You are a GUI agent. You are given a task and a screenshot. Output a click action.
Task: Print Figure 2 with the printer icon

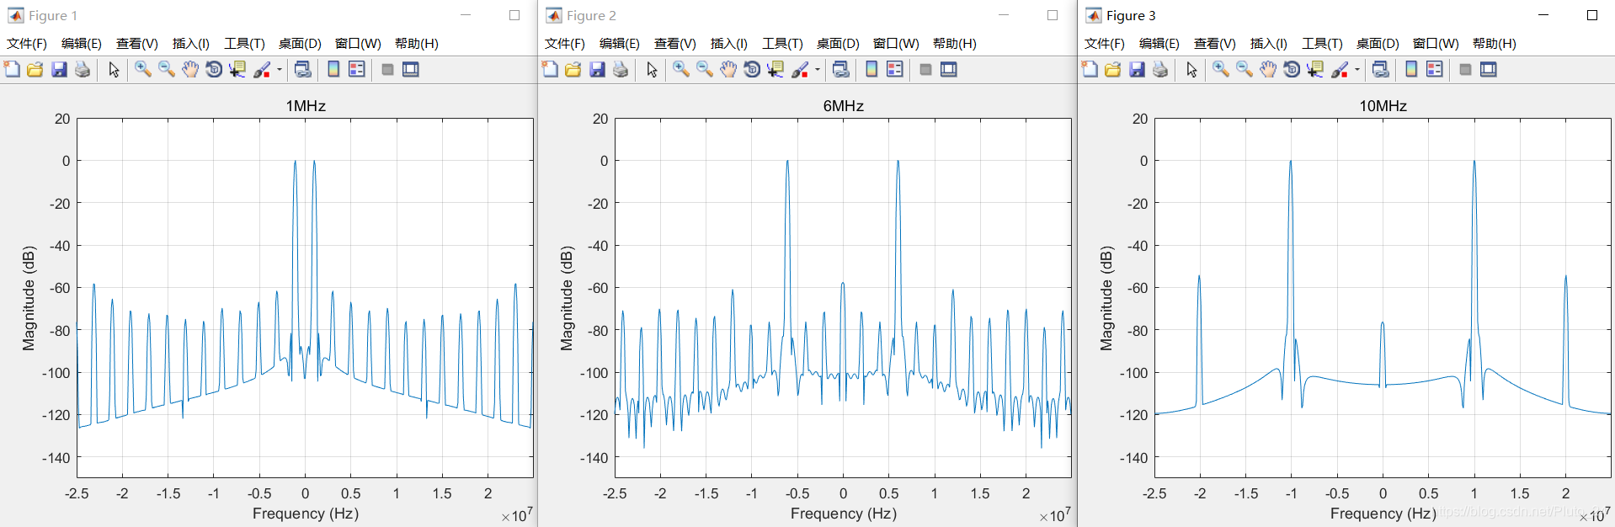pyautogui.click(x=621, y=69)
